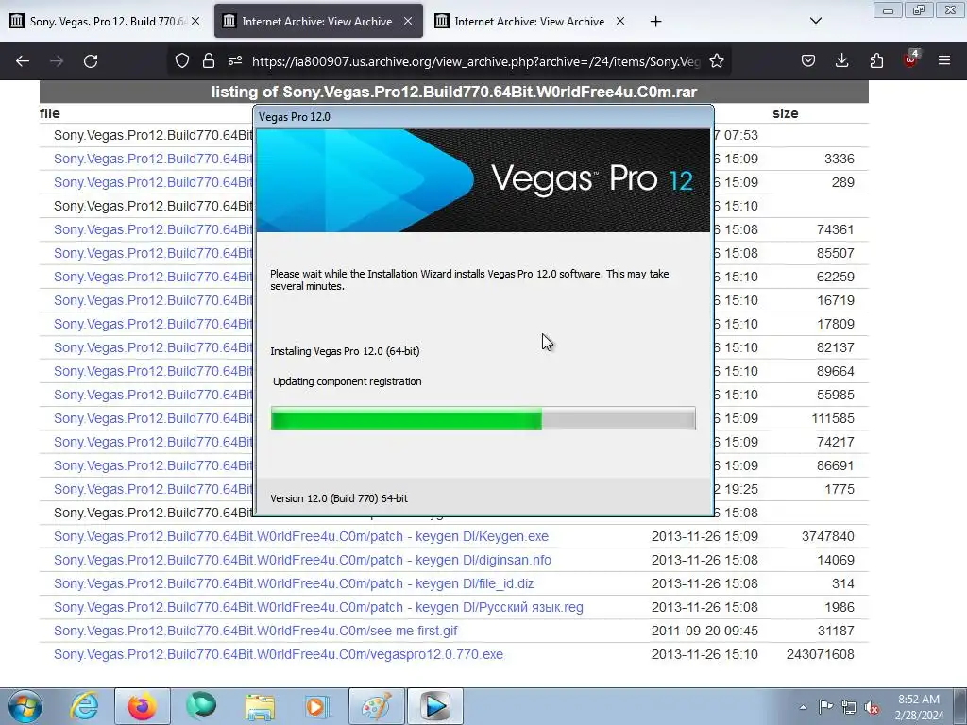Viewport: 967px width, 725px height.
Task: Close the active Internet Archive tab
Action: point(408,21)
